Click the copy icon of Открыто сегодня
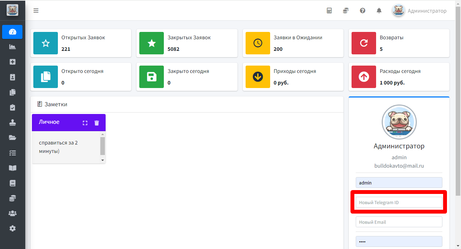 [46, 77]
